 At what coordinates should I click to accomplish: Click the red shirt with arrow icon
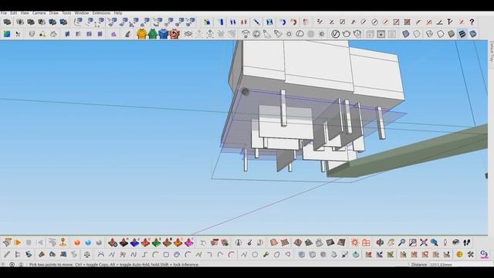pyautogui.click(x=174, y=34)
